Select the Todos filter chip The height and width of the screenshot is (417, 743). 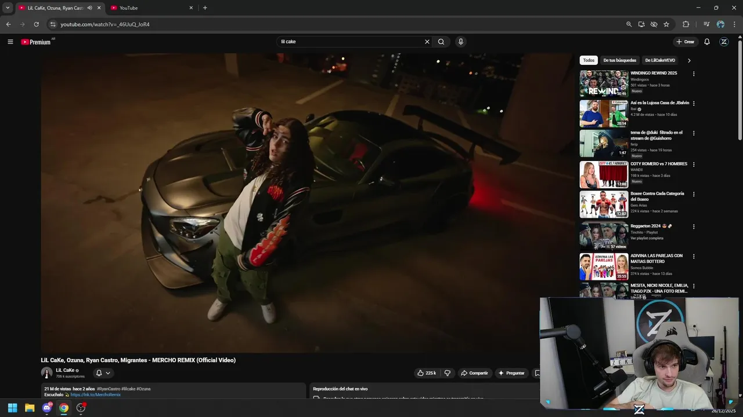click(589, 60)
